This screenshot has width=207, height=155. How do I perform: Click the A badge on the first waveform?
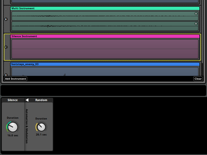coord(196,14)
